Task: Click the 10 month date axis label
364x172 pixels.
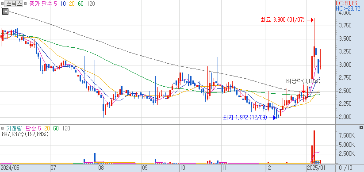Action: point(182,168)
